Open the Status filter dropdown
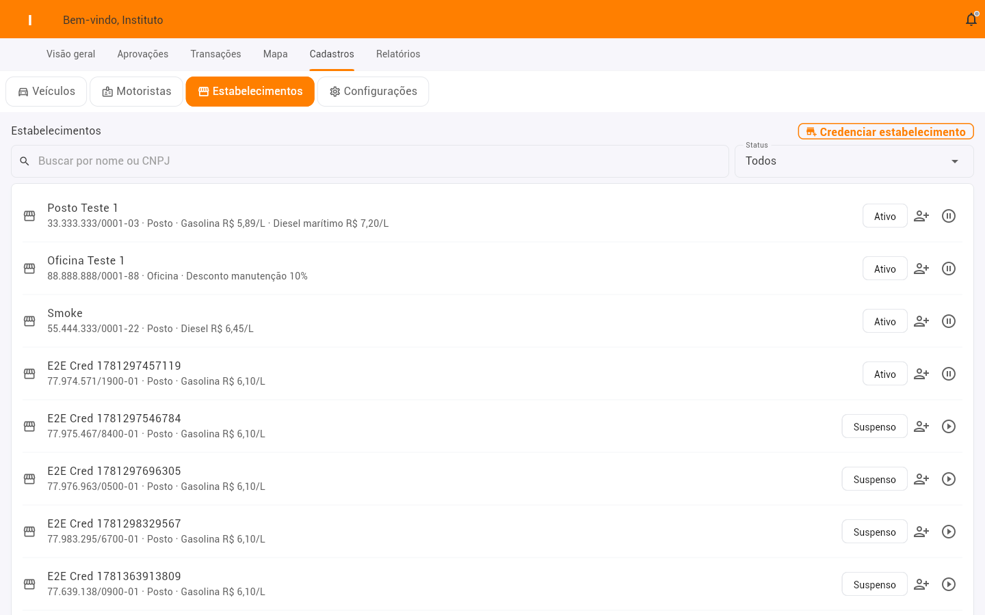The height and width of the screenshot is (615, 985). [854, 161]
